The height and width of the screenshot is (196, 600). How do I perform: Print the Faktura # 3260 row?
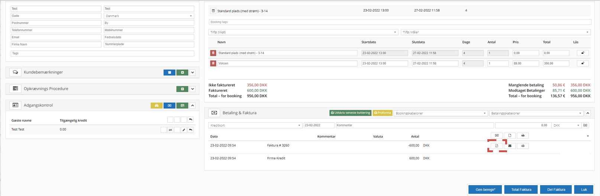(x=523, y=146)
